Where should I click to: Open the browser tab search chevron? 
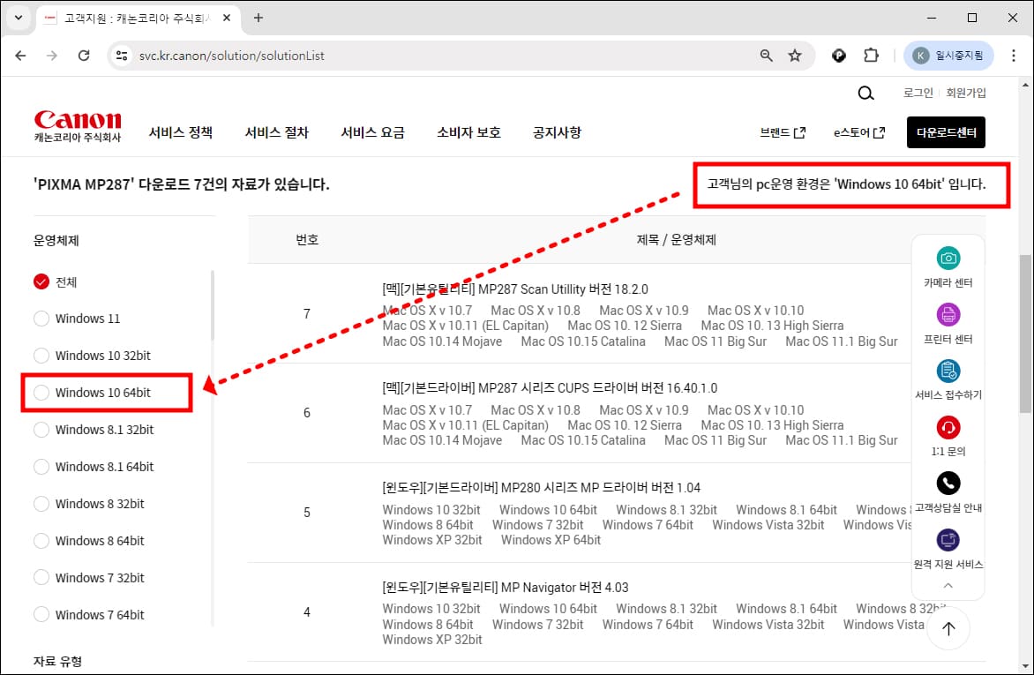[18, 18]
